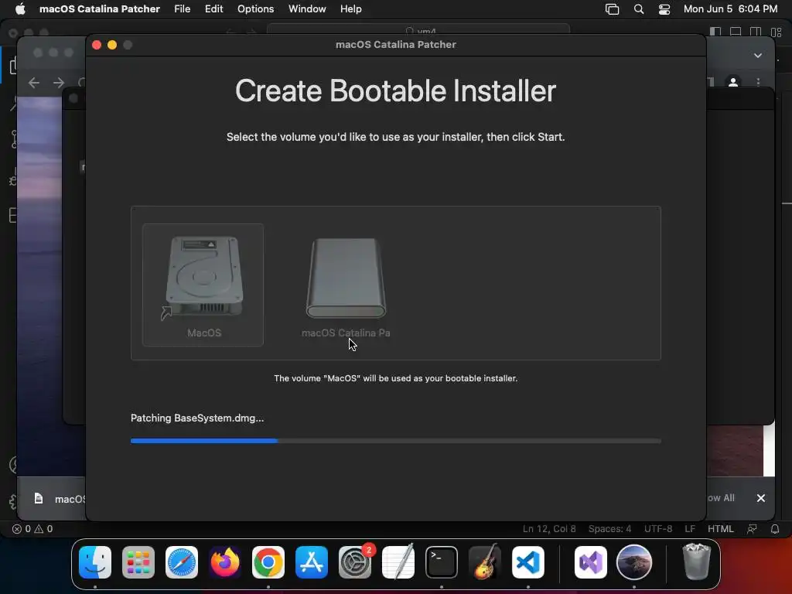This screenshot has height=594, width=792.
Task: Launch Firefox from the Dock
Action: tap(225, 562)
